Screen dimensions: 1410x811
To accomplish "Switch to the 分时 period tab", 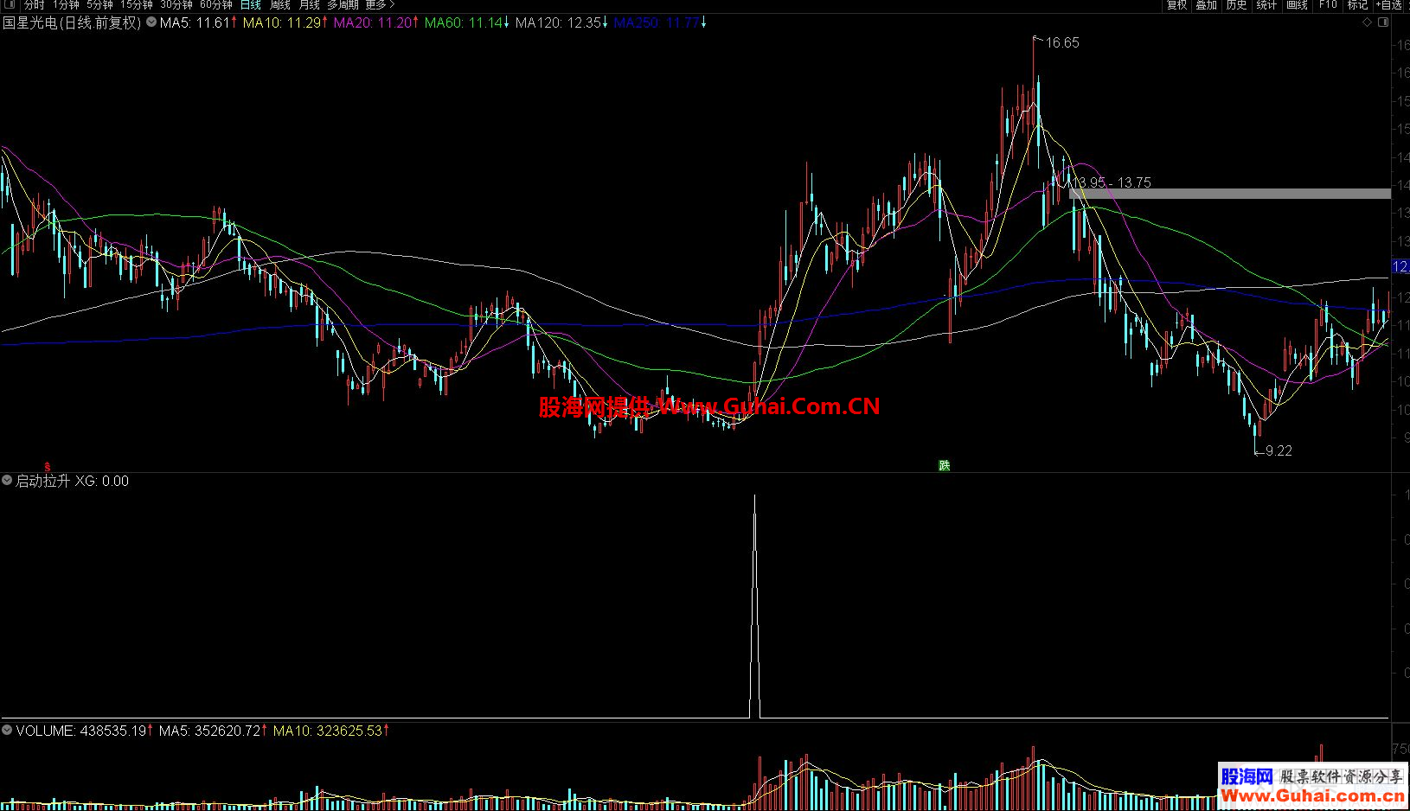I will click(x=35, y=4).
